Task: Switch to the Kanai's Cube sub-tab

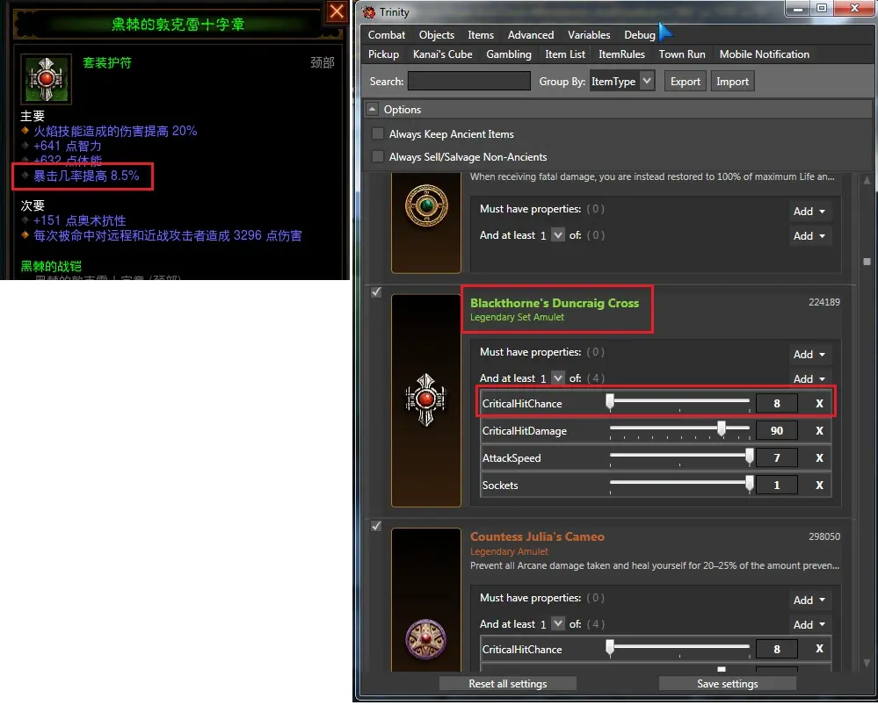Action: [443, 54]
